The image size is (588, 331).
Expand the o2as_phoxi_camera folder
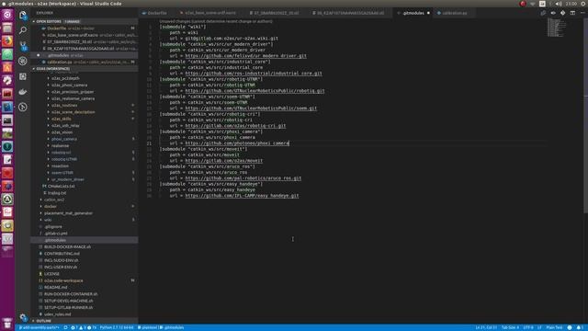(x=70, y=86)
